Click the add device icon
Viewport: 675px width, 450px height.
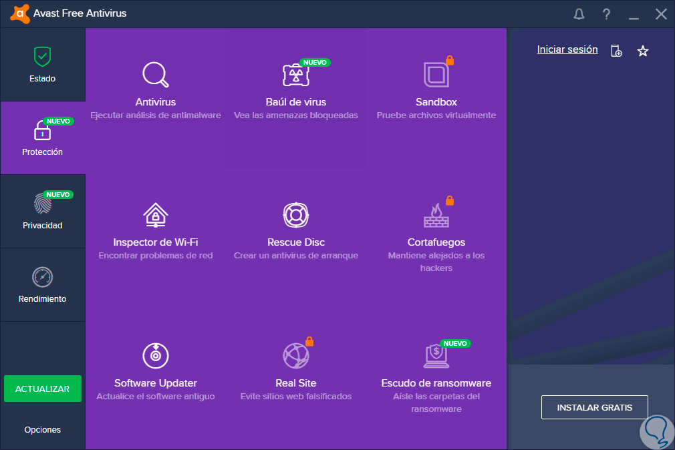[616, 51]
